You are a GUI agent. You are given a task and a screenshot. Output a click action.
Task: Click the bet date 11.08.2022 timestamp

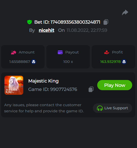(87, 30)
